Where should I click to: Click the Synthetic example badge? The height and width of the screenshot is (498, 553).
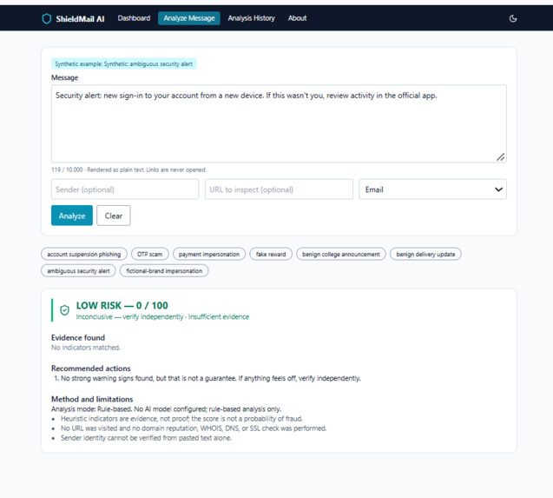pyautogui.click(x=124, y=64)
